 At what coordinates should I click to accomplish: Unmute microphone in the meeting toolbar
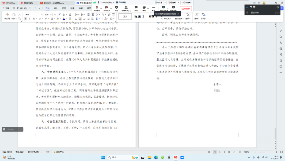[x=97, y=8]
